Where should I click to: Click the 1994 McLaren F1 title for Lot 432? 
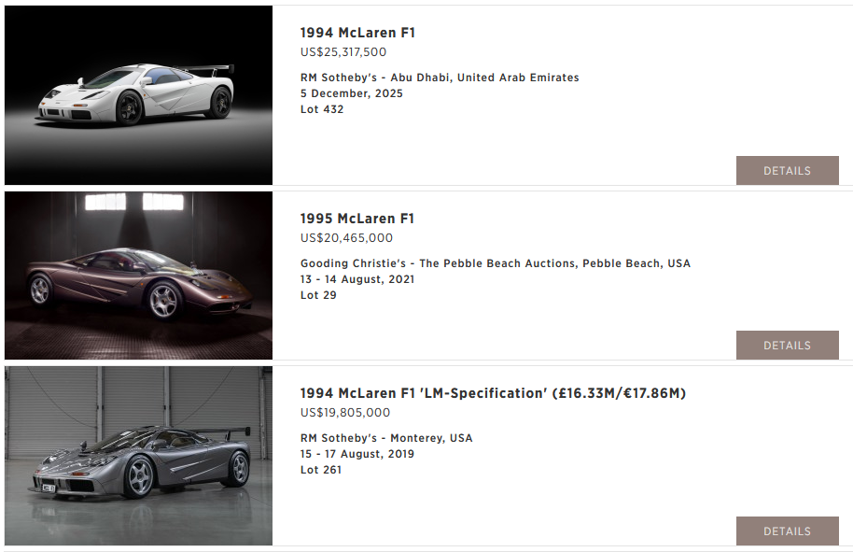pos(357,33)
